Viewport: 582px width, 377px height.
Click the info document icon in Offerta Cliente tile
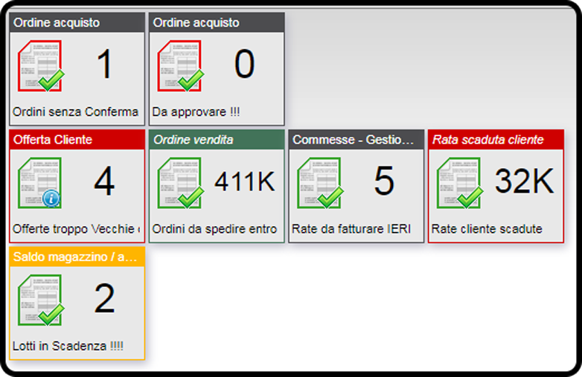click(39, 183)
